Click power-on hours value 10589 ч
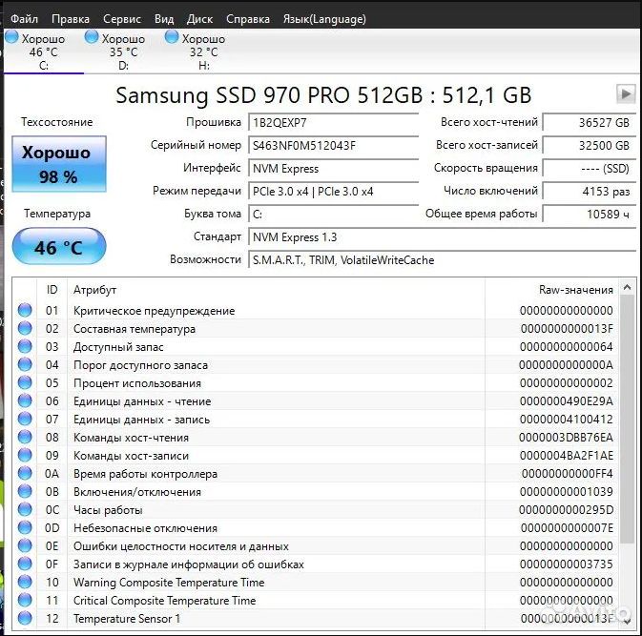The image size is (642, 636). (590, 214)
